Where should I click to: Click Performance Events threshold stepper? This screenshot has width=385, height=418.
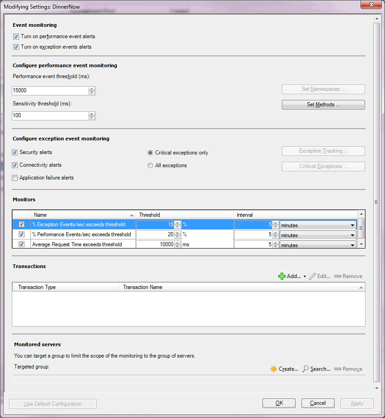pyautogui.click(x=178, y=235)
